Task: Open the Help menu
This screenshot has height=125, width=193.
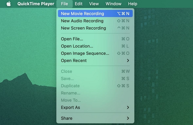Action: point(133,4)
